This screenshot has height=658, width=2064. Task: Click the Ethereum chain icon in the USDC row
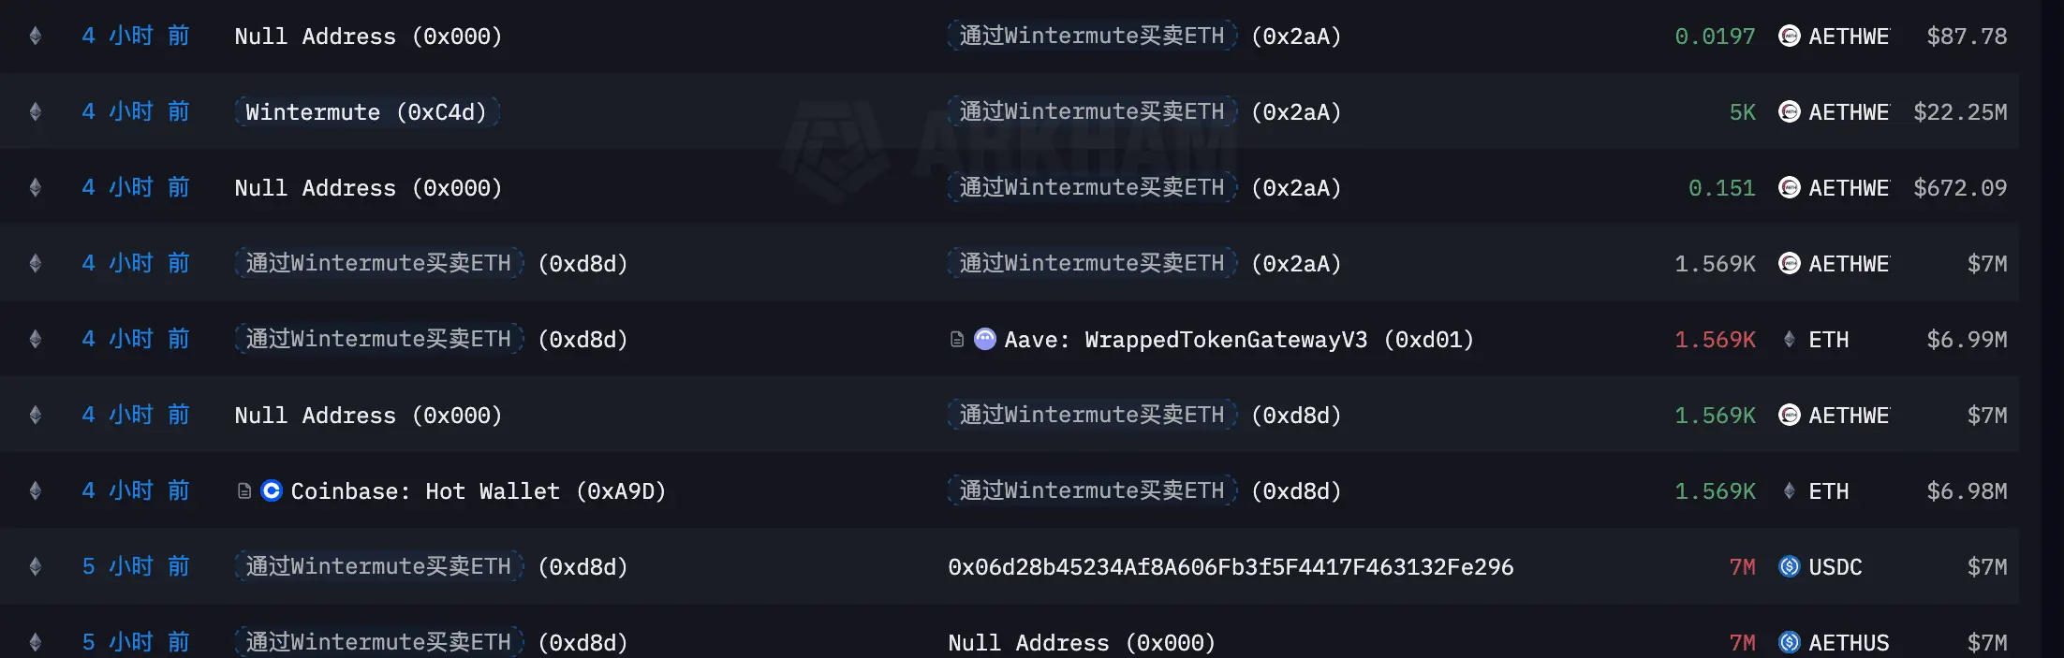click(36, 566)
